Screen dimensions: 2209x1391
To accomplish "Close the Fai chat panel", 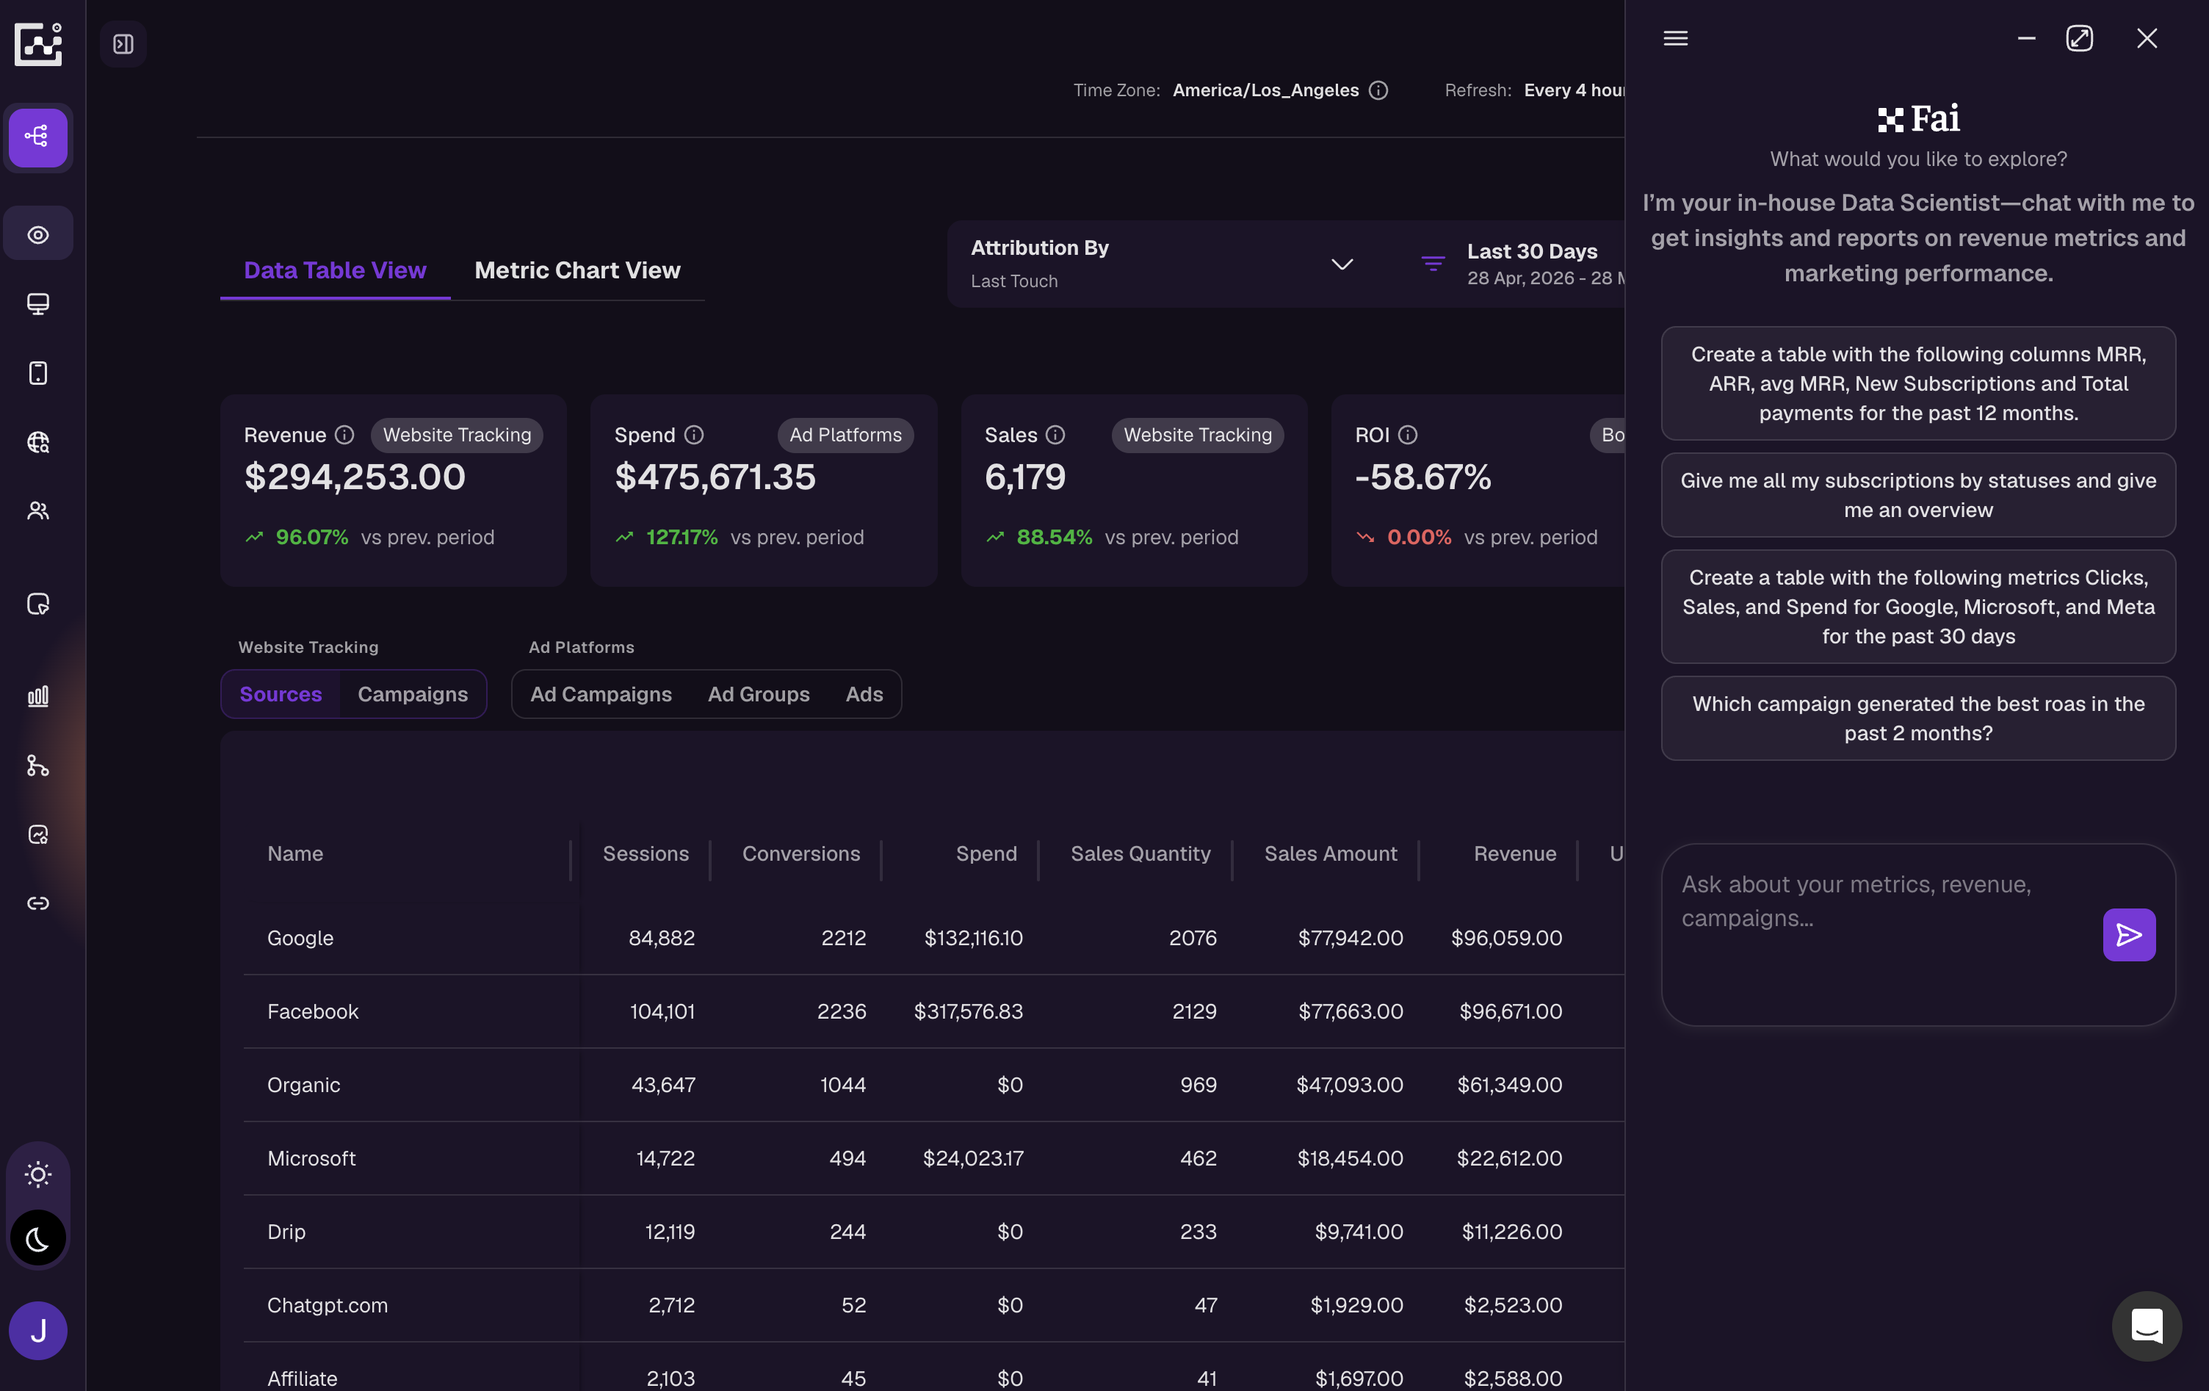I will point(2147,37).
